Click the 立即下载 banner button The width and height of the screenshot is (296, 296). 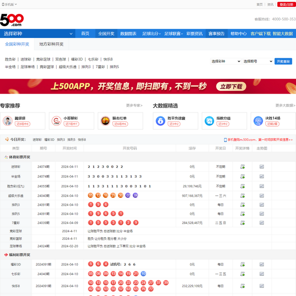point(231,86)
